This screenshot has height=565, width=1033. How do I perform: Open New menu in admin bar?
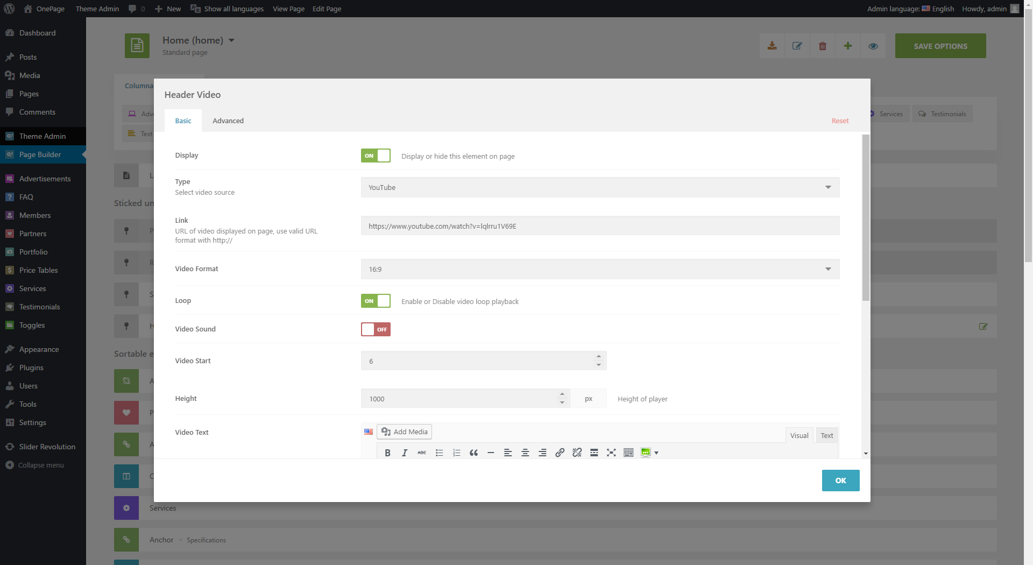pos(168,9)
